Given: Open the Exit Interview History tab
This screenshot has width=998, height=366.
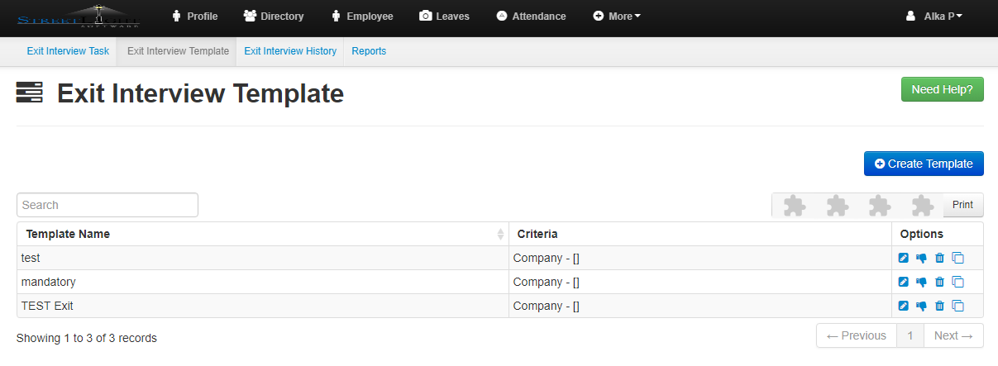Looking at the screenshot, I should (289, 51).
